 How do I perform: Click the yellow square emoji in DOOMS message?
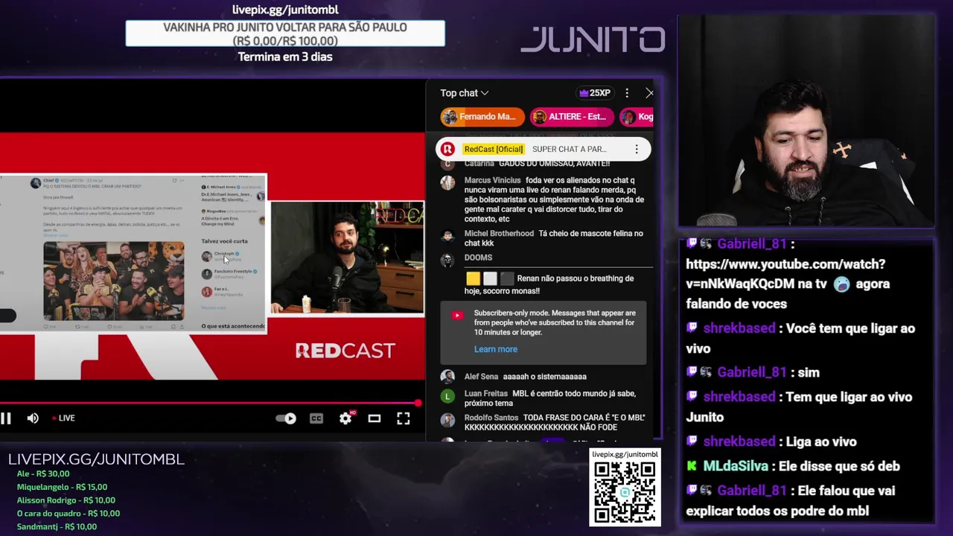[474, 279]
